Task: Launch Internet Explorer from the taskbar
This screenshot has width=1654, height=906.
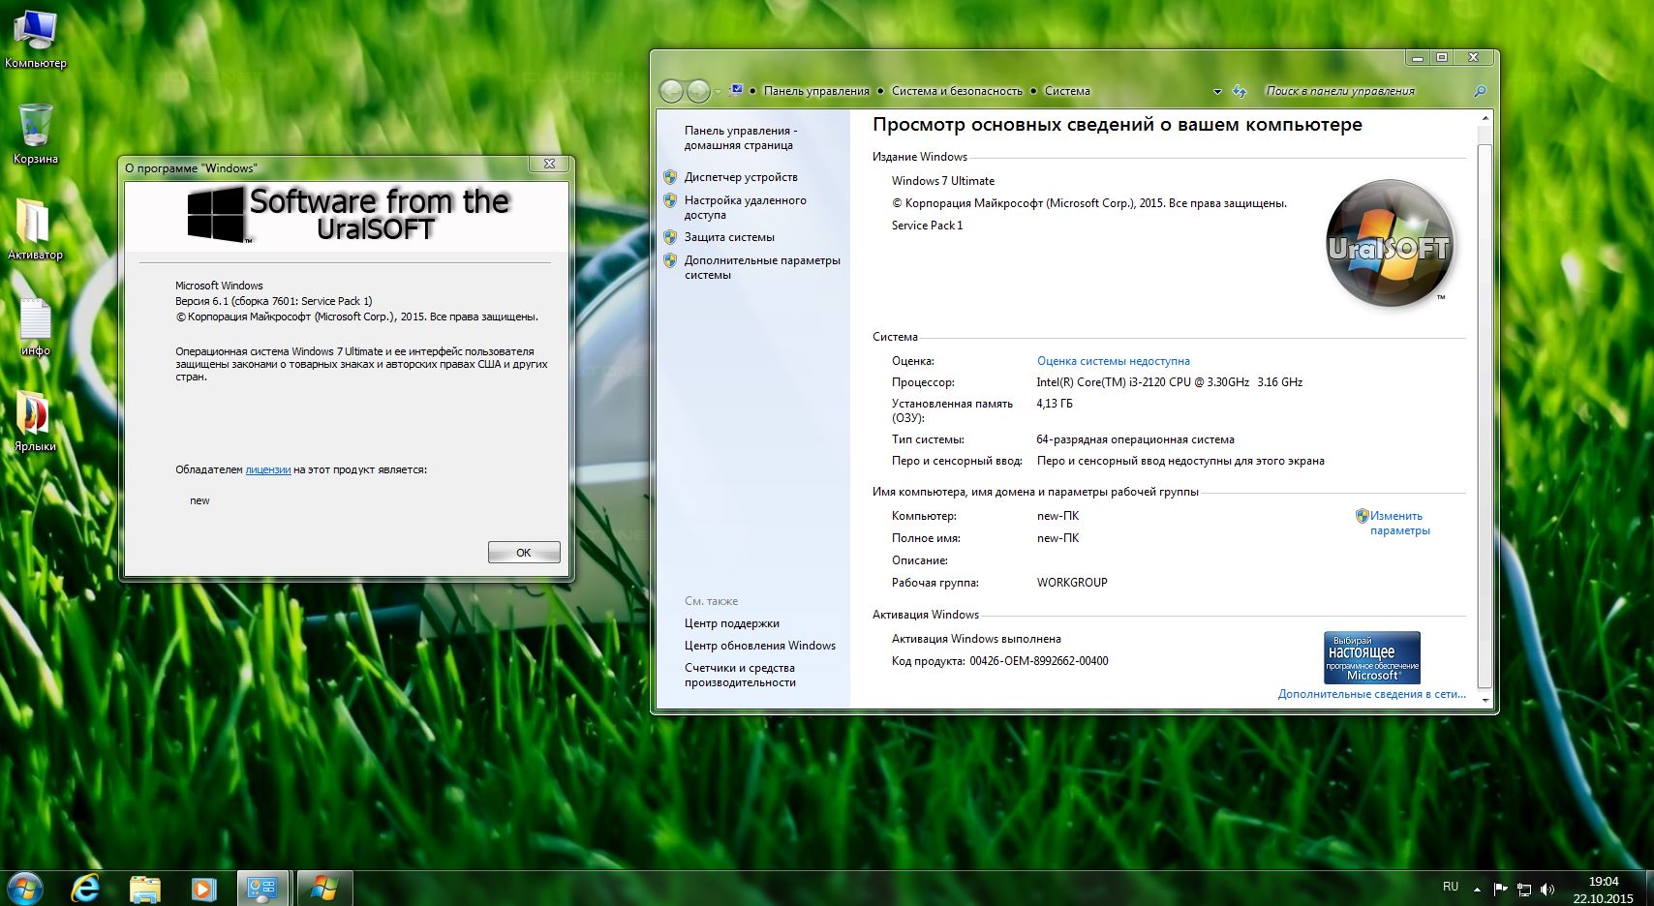Action: click(x=86, y=888)
